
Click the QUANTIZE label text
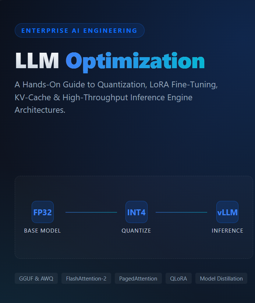click(137, 230)
